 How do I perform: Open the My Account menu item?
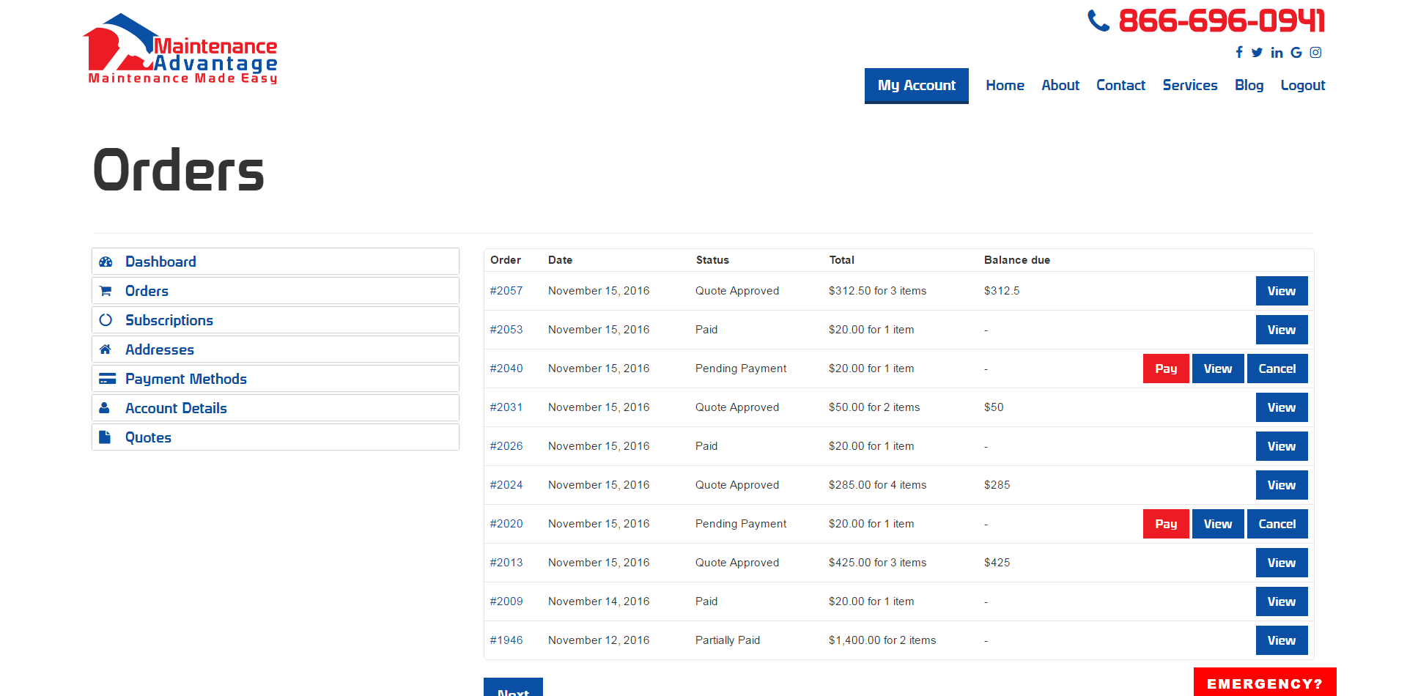pos(917,86)
